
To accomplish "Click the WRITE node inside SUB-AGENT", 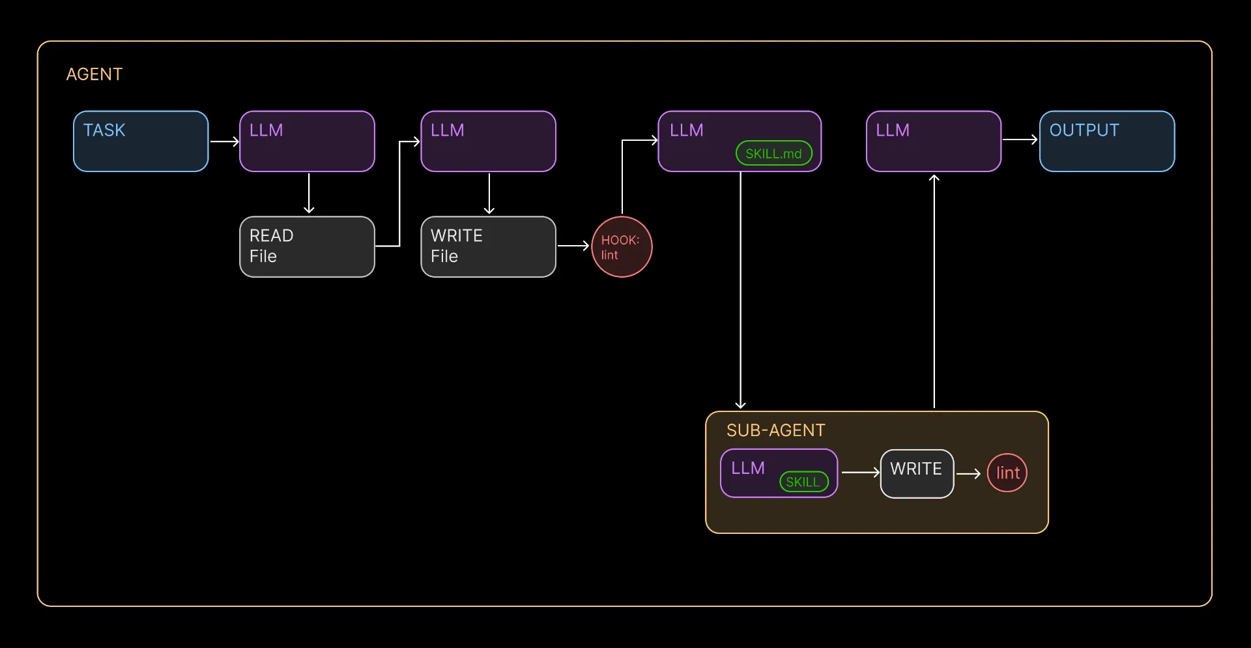I will [916, 473].
